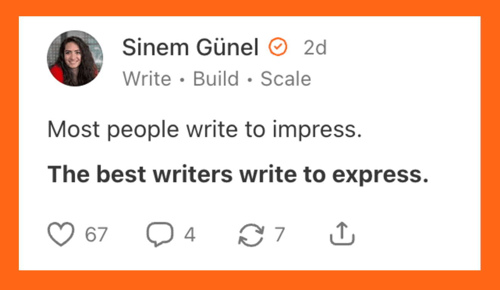Click the bold line about best writers
This screenshot has height=290, width=500.
[x=238, y=174]
